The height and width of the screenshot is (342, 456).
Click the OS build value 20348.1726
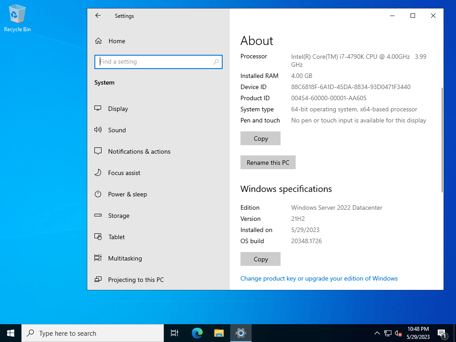coord(306,241)
